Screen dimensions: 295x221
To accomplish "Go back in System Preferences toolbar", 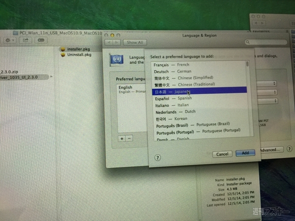I will pos(109,42).
